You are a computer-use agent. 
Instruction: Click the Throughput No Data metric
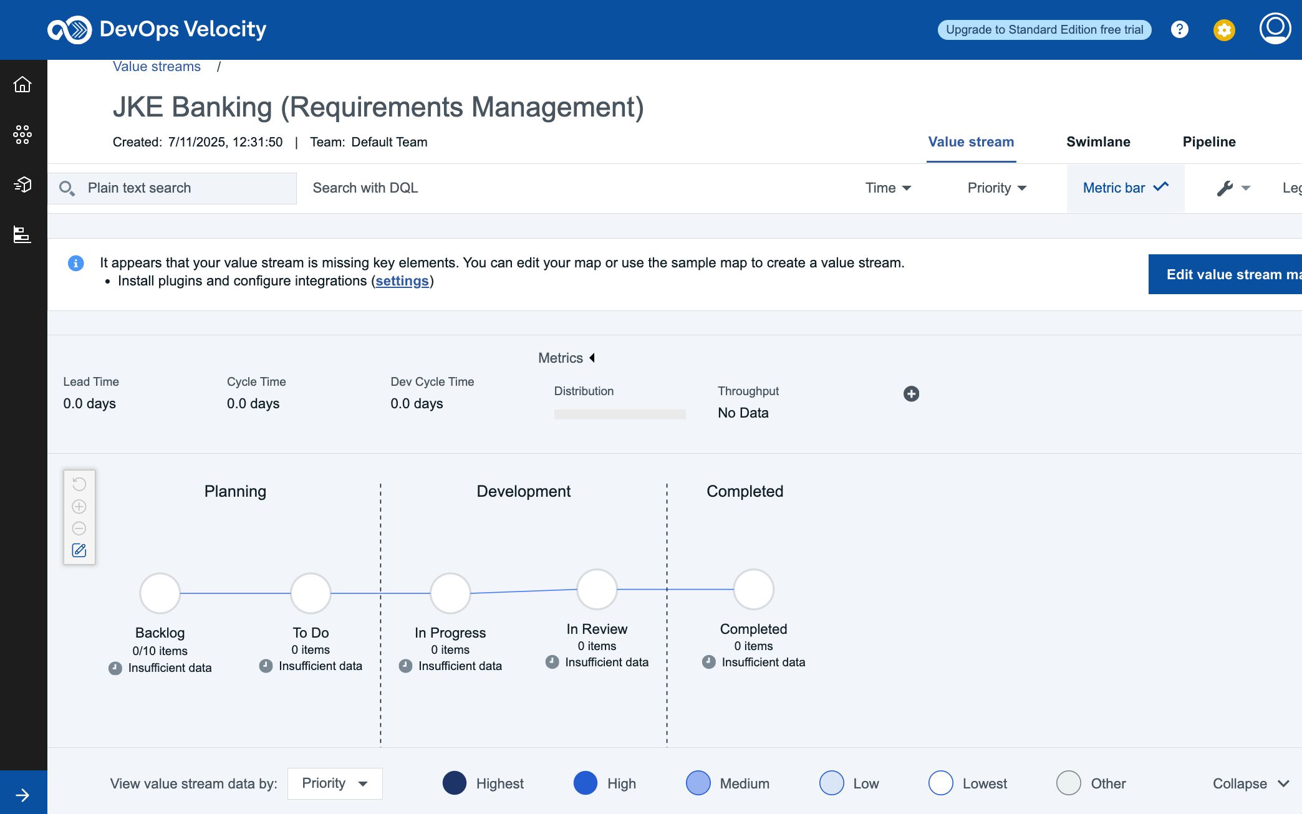click(748, 402)
